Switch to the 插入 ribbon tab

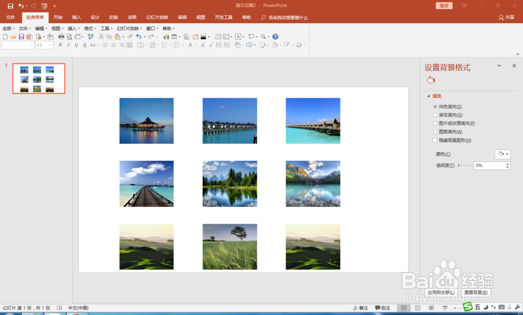pos(76,17)
